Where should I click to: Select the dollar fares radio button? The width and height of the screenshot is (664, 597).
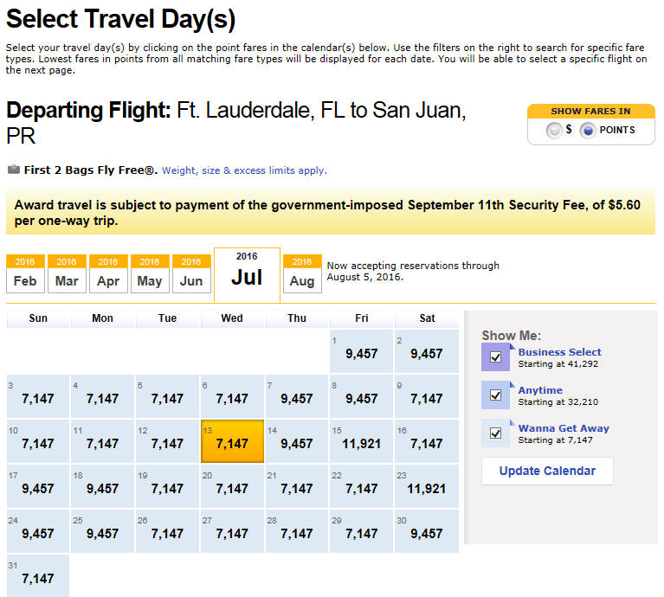coord(554,131)
